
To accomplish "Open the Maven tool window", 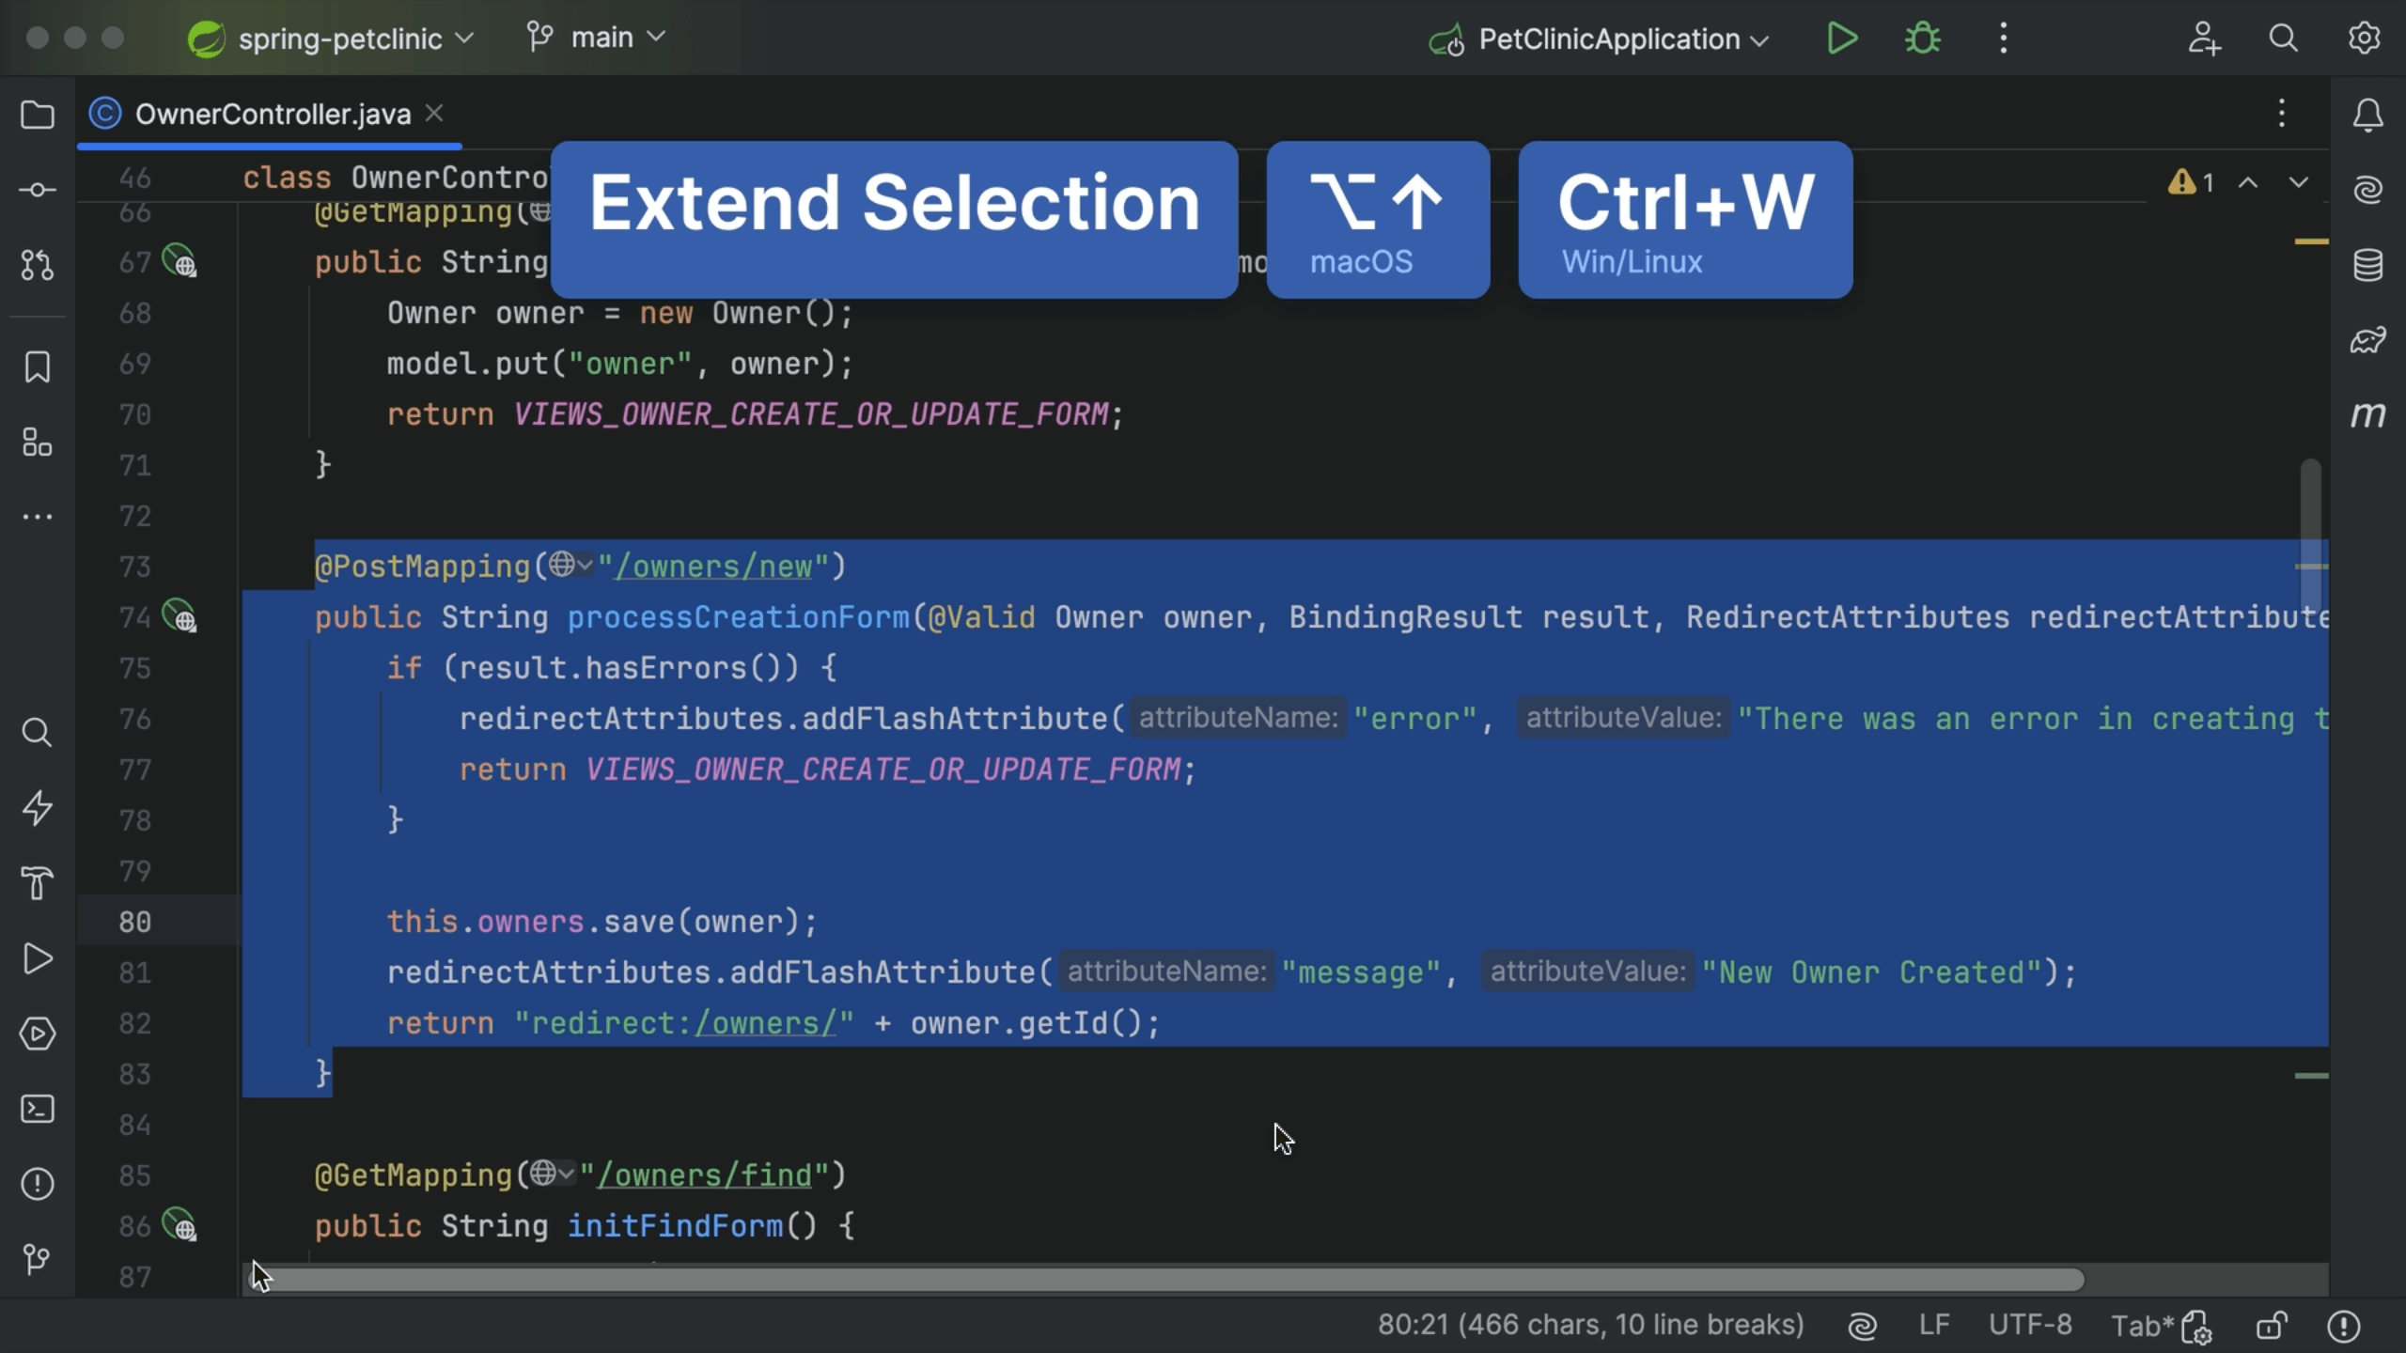I will [x=2369, y=413].
